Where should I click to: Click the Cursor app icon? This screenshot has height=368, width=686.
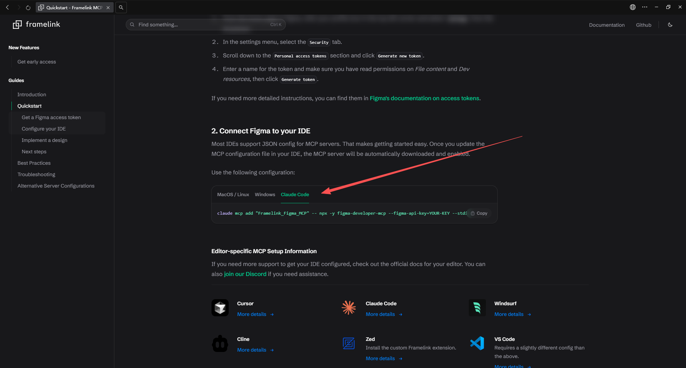tap(220, 308)
